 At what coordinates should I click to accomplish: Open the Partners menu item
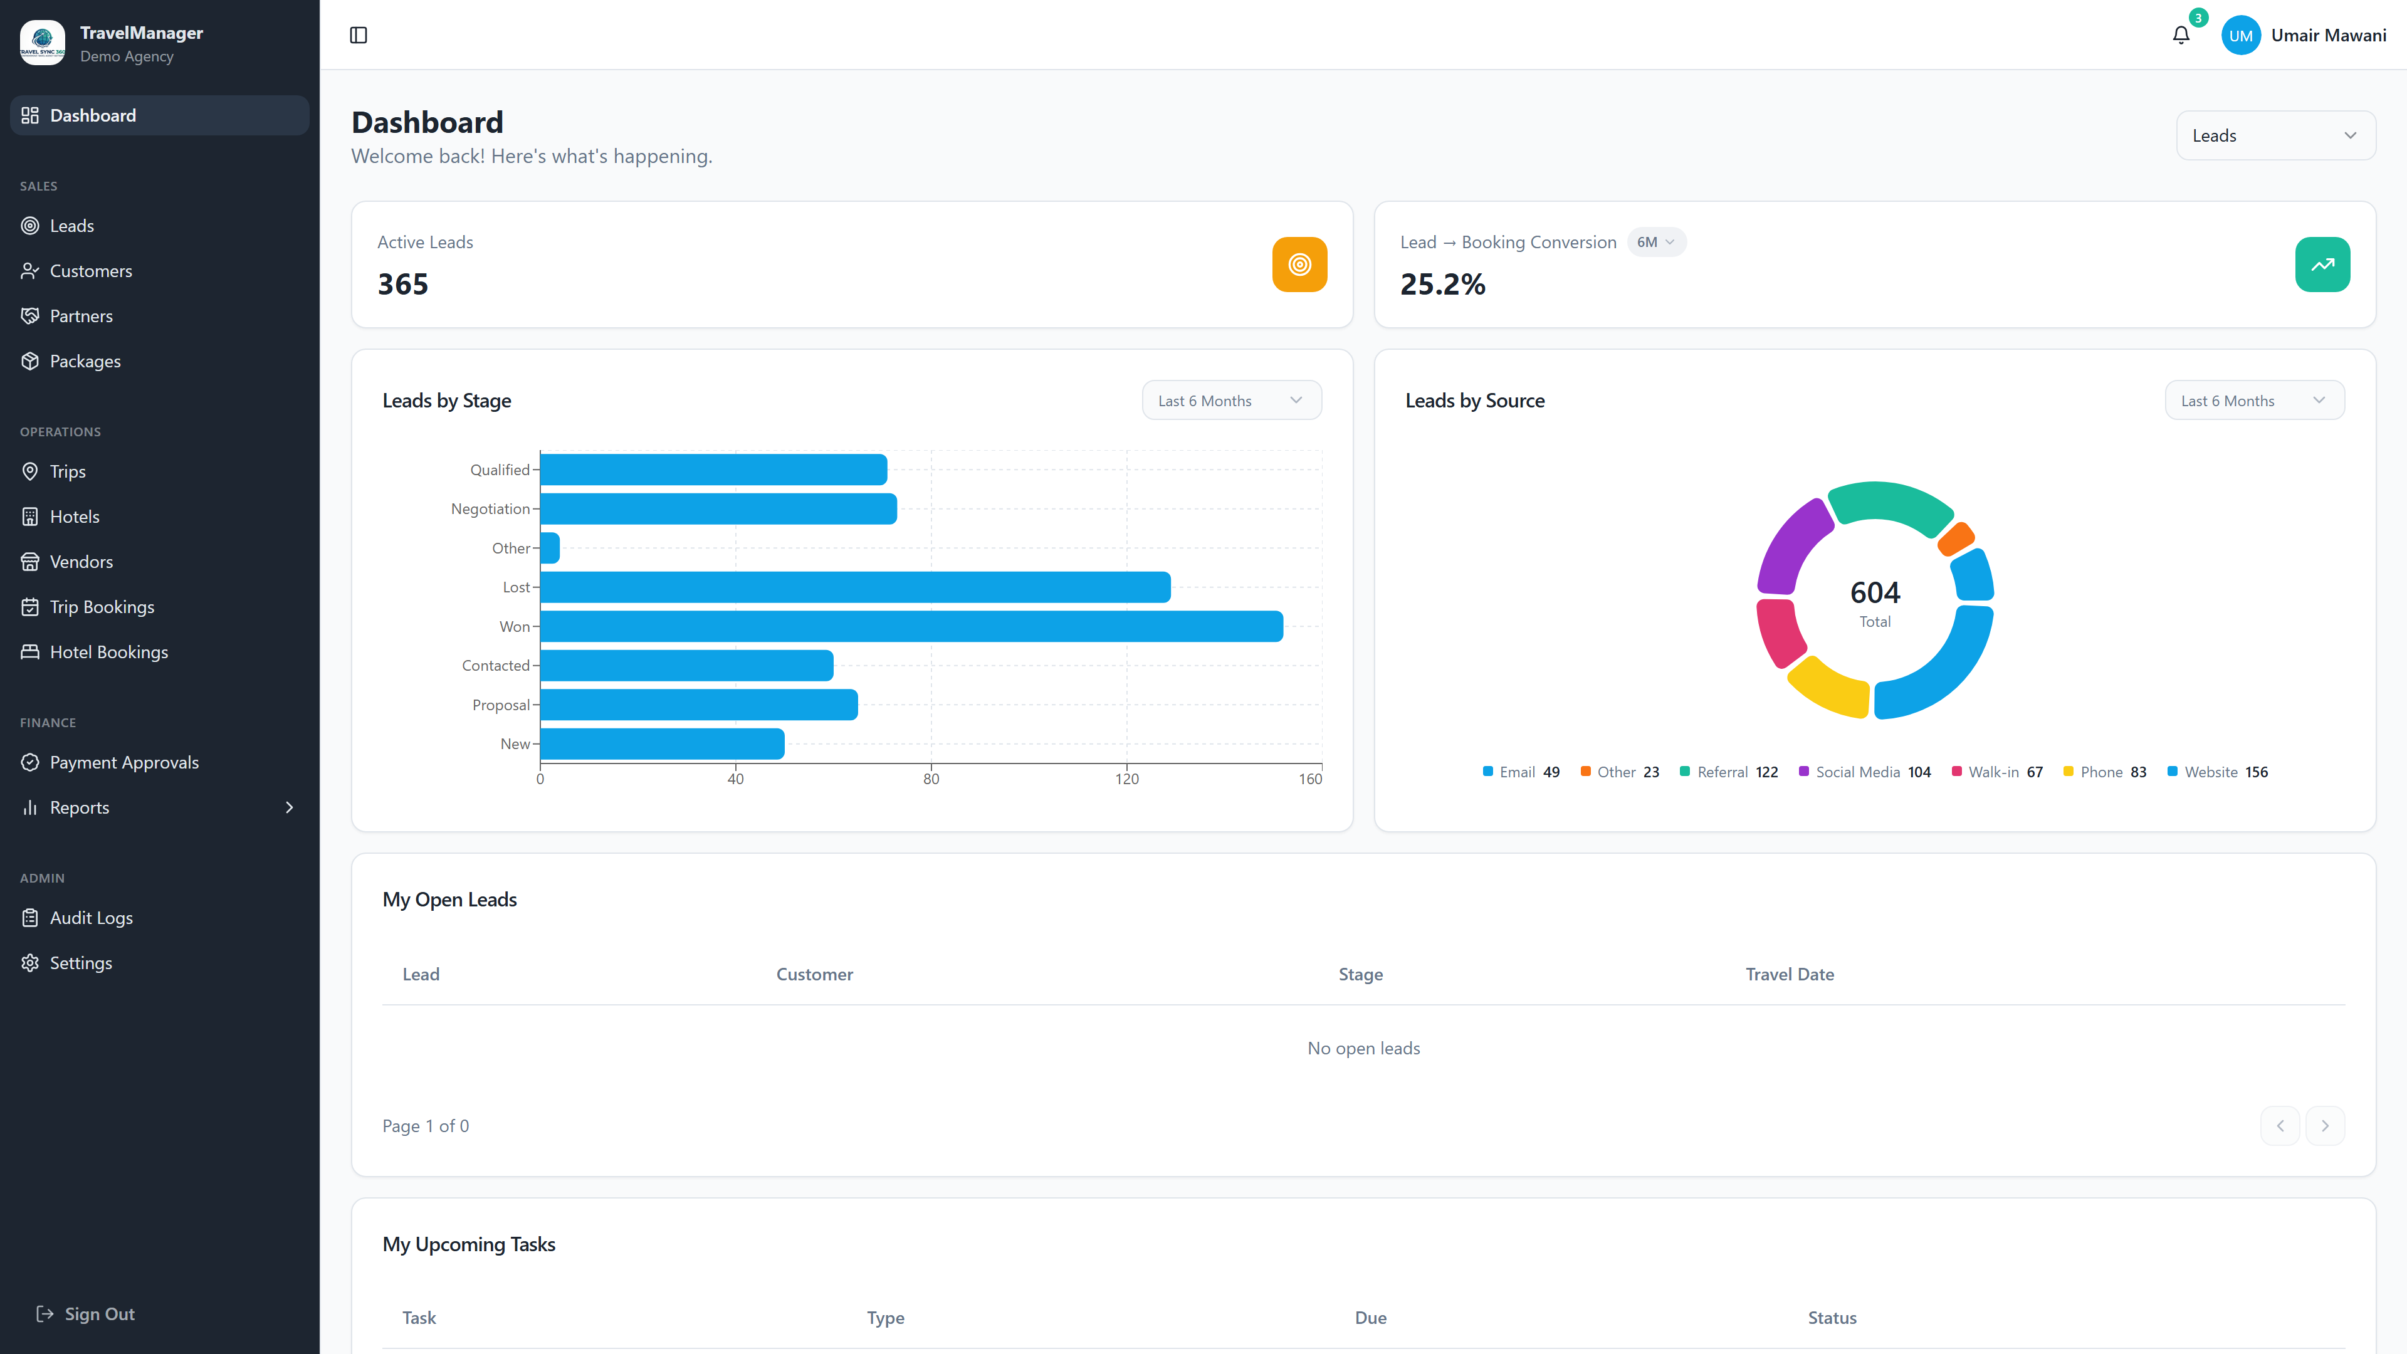click(x=160, y=316)
